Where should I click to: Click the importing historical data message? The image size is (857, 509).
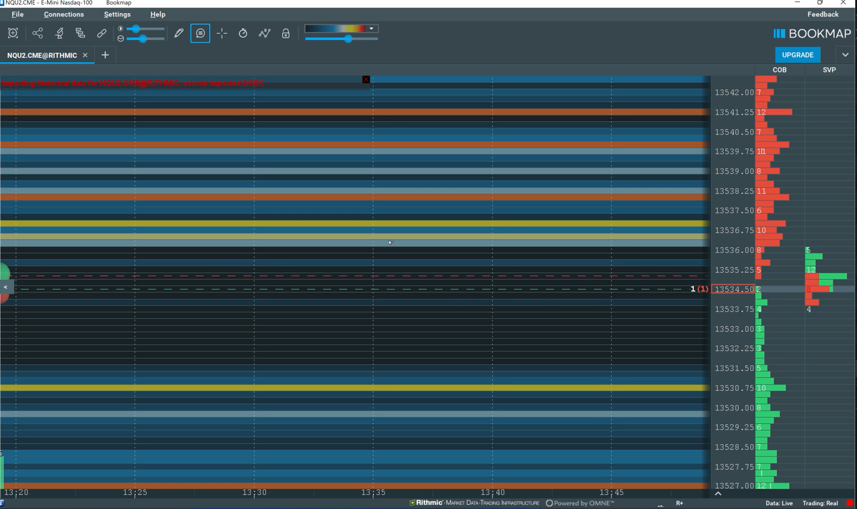coord(133,83)
